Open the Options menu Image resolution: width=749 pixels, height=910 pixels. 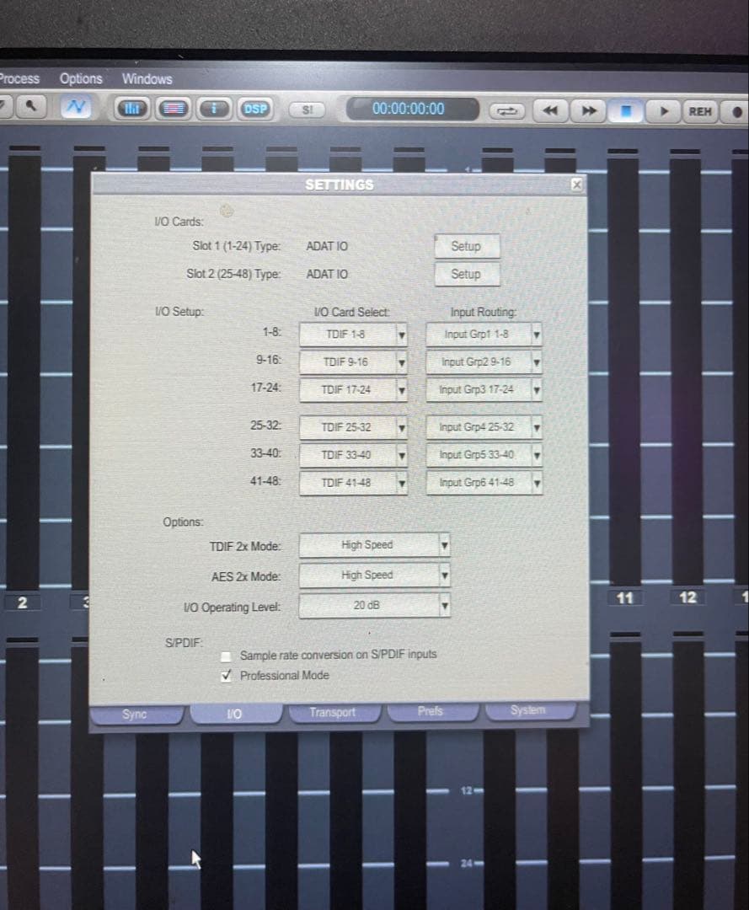[81, 78]
